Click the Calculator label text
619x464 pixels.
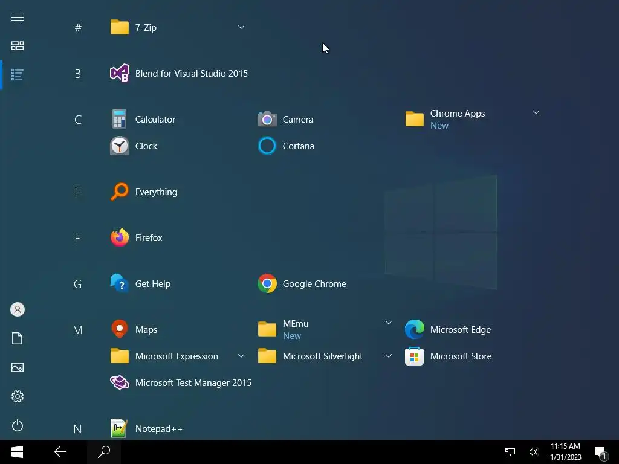(155, 119)
